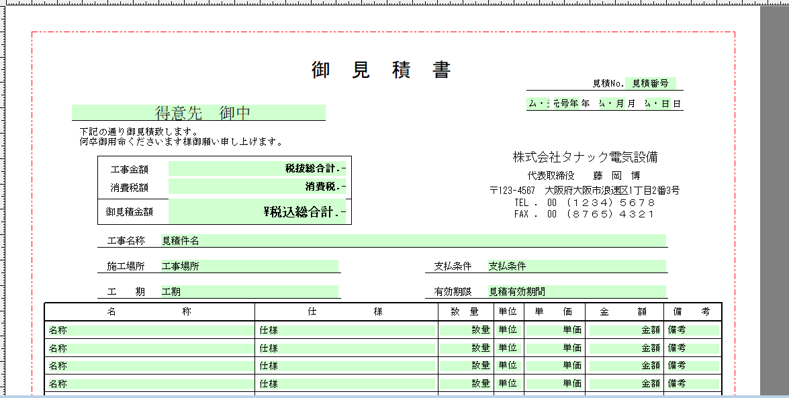Click the 得意先 御中 customer field
The height and width of the screenshot is (398, 789).
(199, 113)
